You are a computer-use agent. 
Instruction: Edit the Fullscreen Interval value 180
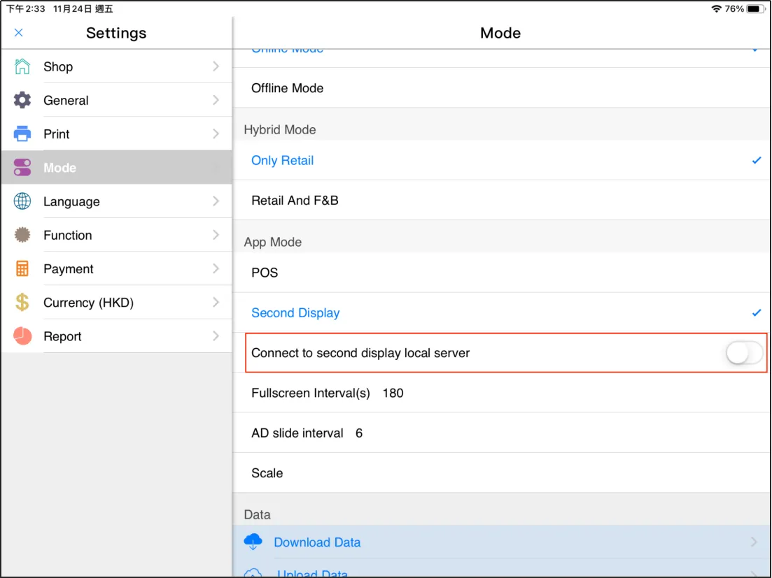click(393, 393)
